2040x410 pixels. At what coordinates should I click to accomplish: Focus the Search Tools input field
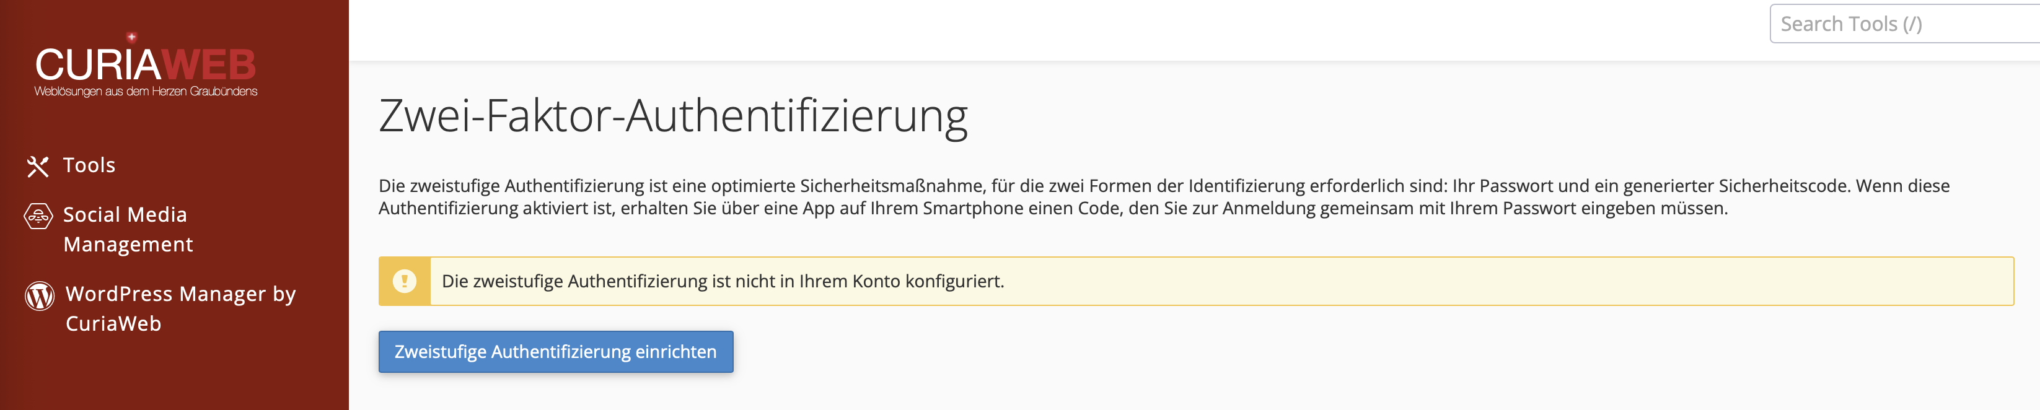pos(1904,24)
